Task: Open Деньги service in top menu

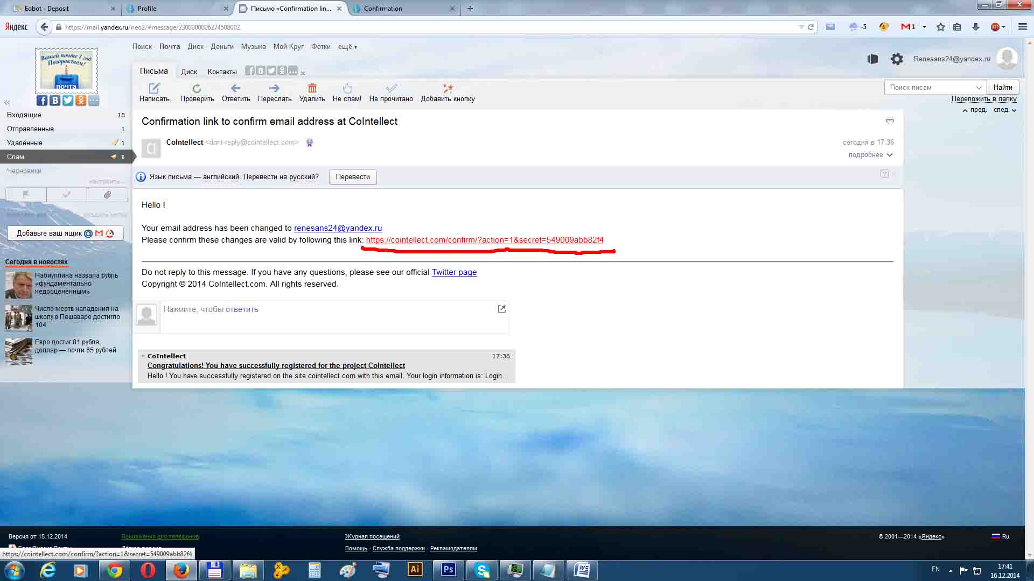Action: coord(222,47)
